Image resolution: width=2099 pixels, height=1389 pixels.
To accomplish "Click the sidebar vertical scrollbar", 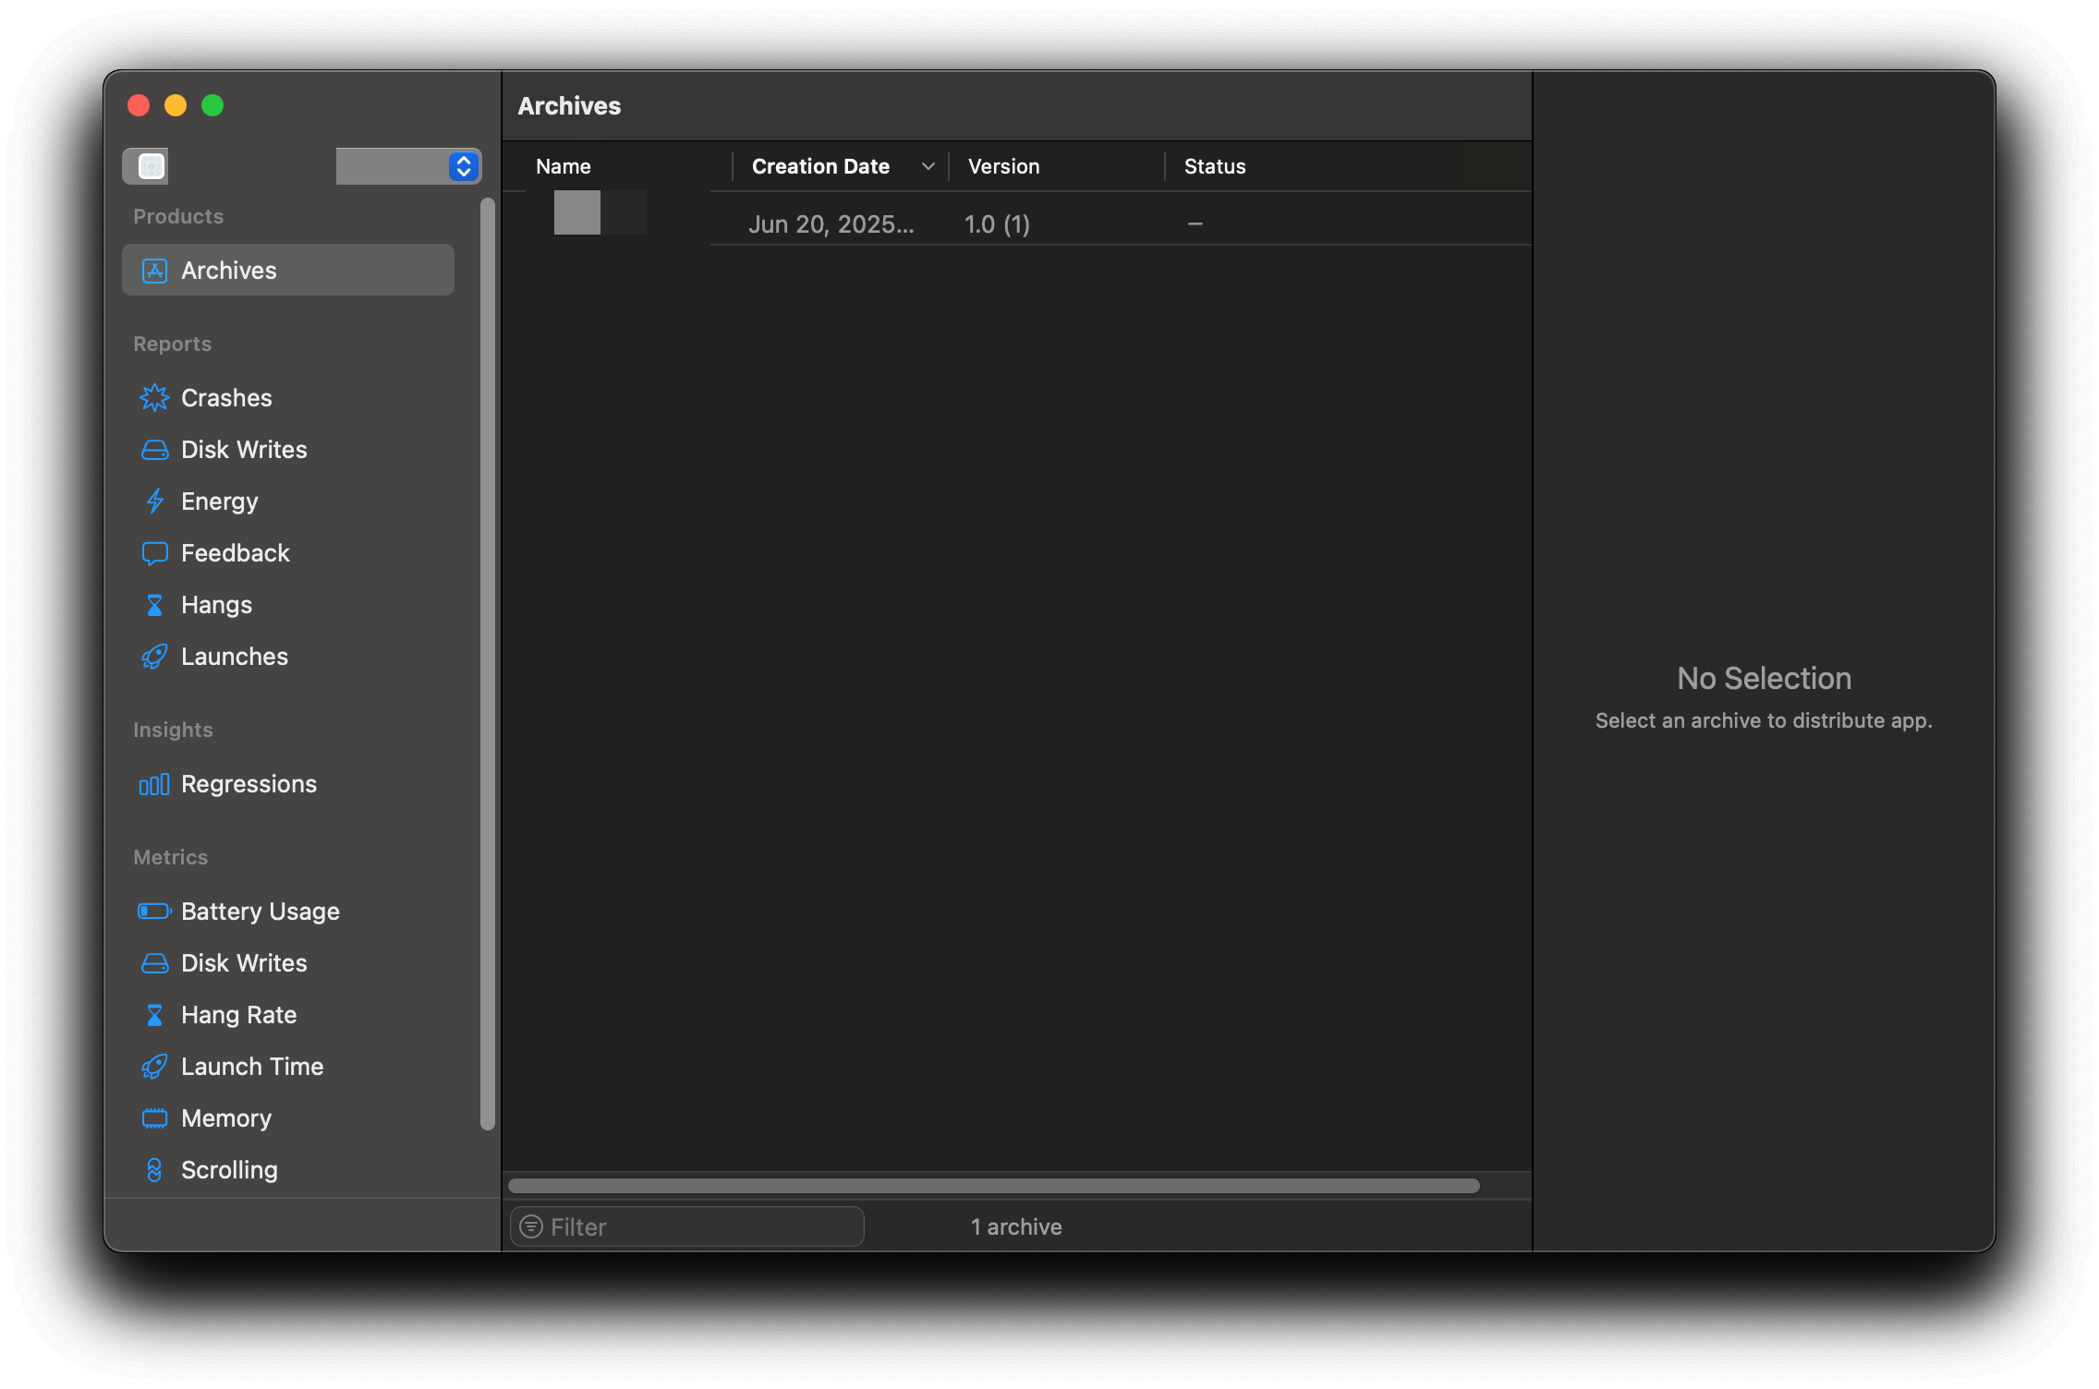I will click(488, 663).
